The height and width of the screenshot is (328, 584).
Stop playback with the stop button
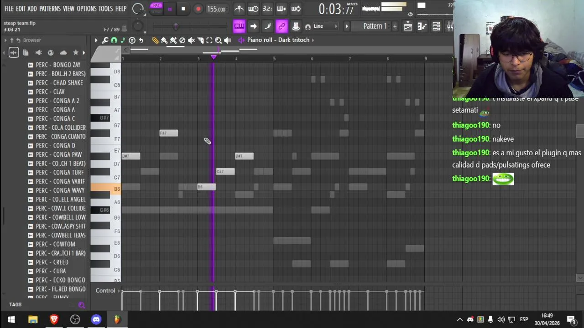tap(183, 9)
